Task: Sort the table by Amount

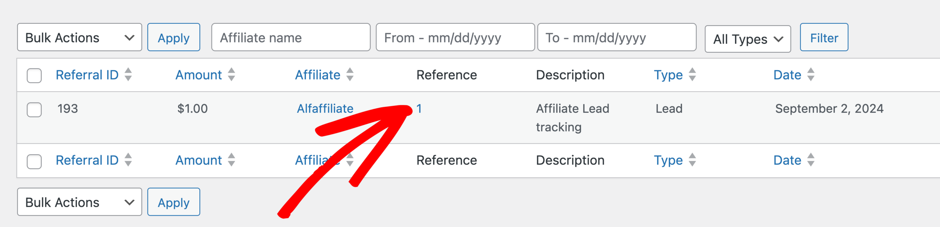Action: point(231,75)
